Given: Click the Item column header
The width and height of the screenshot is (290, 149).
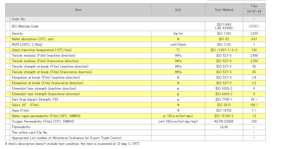Looking at the screenshot, I should tap(78, 10).
